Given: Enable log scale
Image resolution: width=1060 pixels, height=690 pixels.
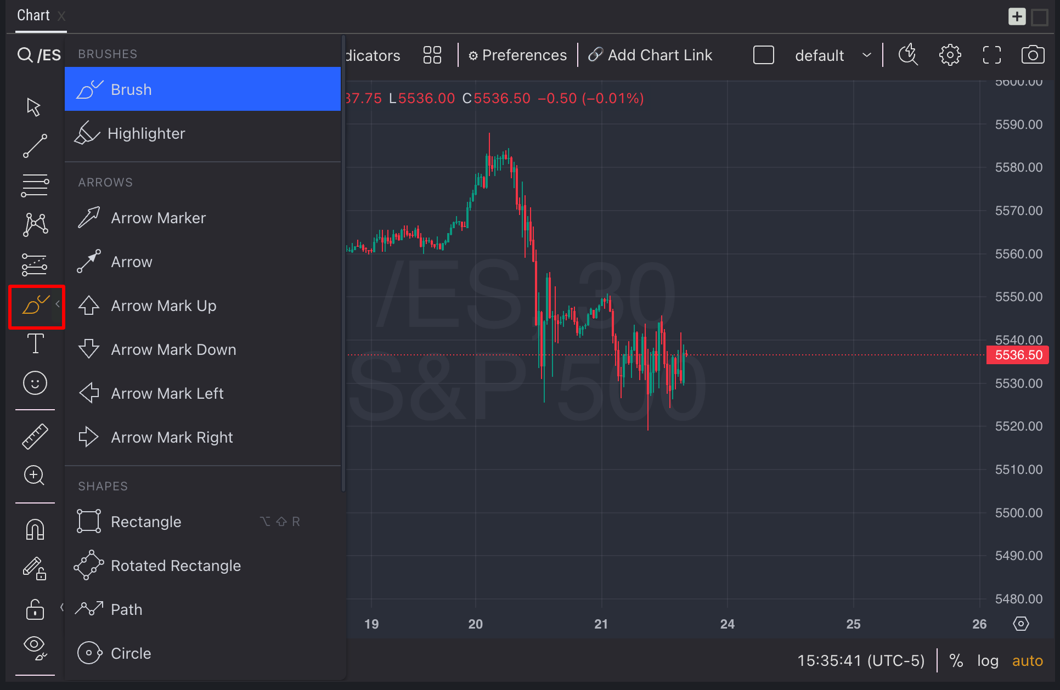Looking at the screenshot, I should point(988,660).
